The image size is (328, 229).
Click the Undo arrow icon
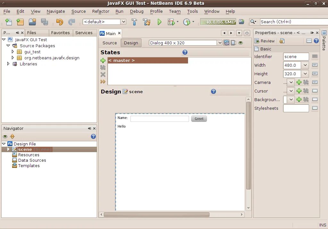click(60, 22)
